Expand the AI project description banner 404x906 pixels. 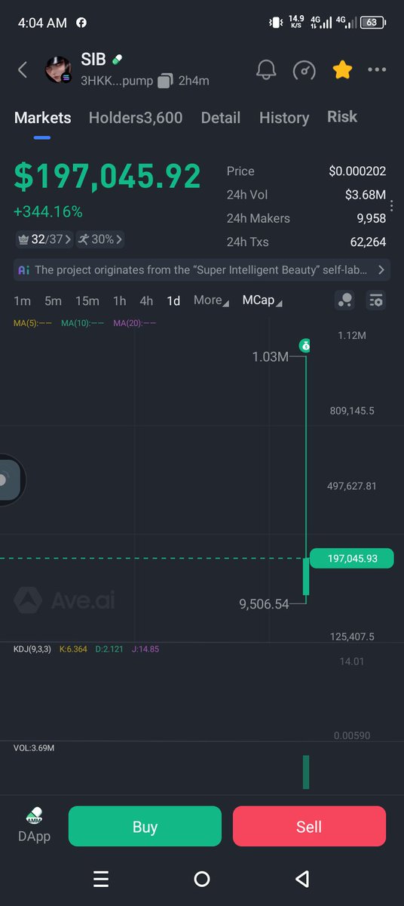(202, 270)
